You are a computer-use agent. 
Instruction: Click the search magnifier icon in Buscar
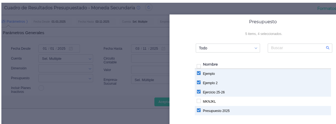pos(327,48)
